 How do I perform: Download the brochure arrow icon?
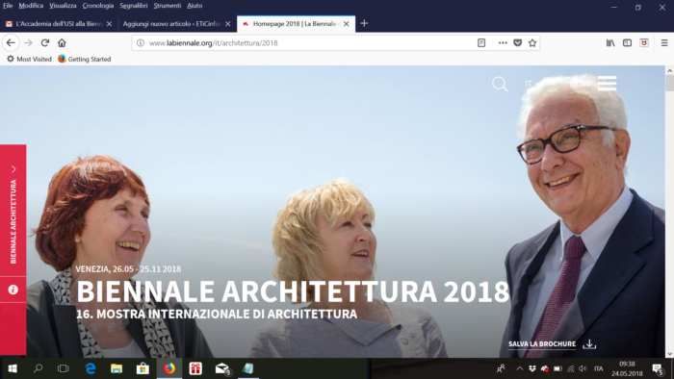pyautogui.click(x=589, y=344)
